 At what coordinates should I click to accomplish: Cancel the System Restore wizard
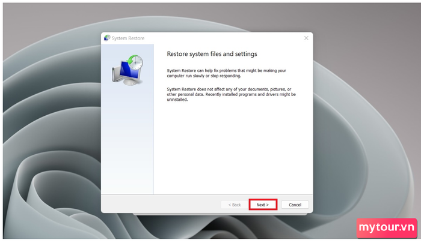coord(295,205)
